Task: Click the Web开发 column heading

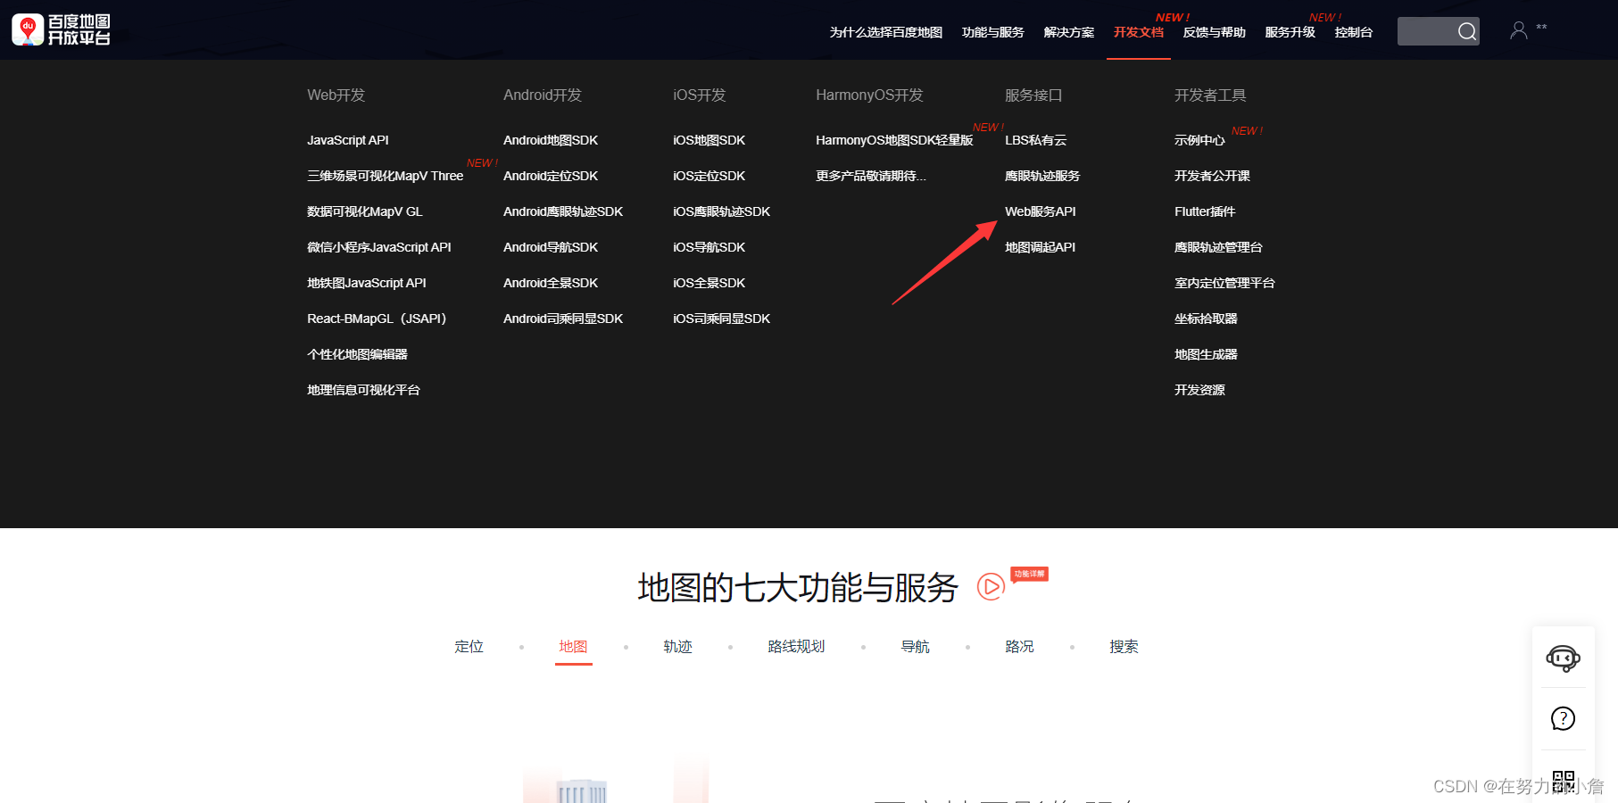Action: (336, 95)
